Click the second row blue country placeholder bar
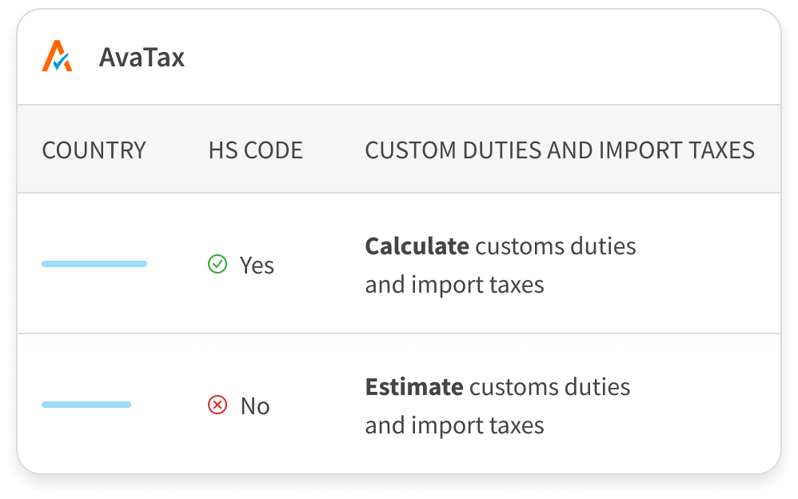The width and height of the screenshot is (798, 499). pyautogui.click(x=86, y=405)
